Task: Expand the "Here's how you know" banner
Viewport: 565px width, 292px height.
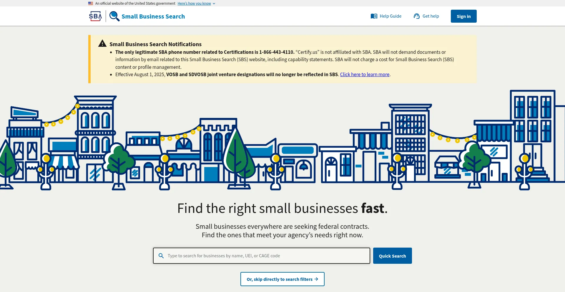Action: [x=194, y=4]
